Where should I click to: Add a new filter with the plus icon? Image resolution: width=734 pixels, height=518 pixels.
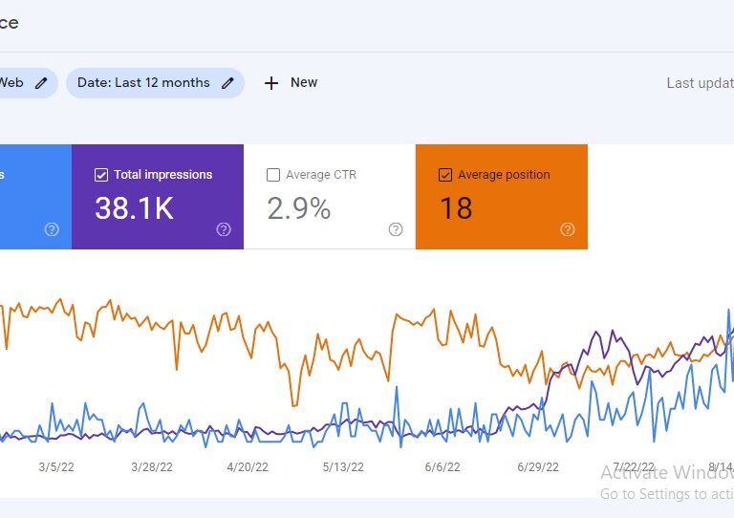[271, 83]
